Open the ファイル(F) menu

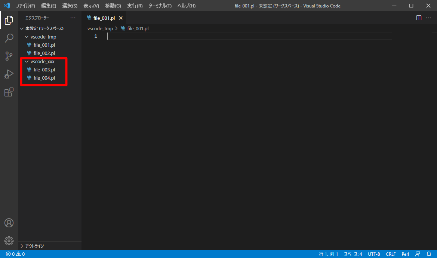25,6
